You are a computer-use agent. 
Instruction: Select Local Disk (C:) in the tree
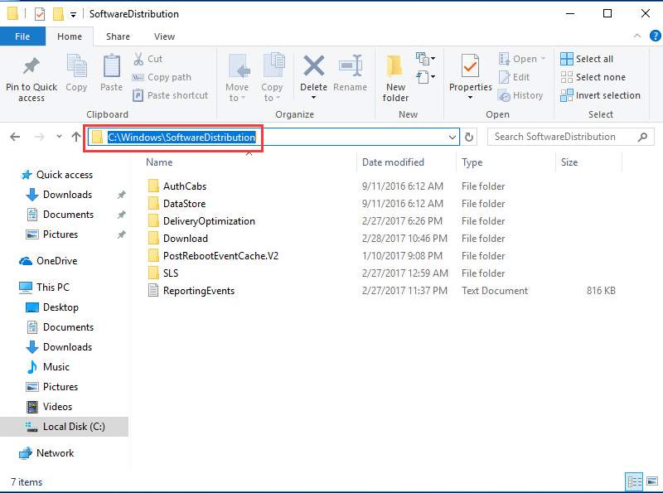(x=65, y=427)
